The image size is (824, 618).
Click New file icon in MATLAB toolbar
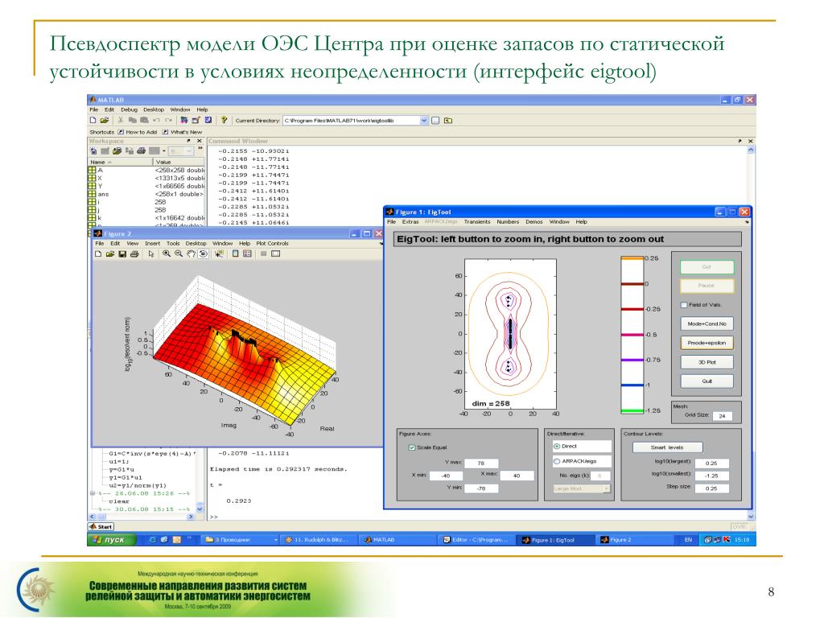(93, 121)
